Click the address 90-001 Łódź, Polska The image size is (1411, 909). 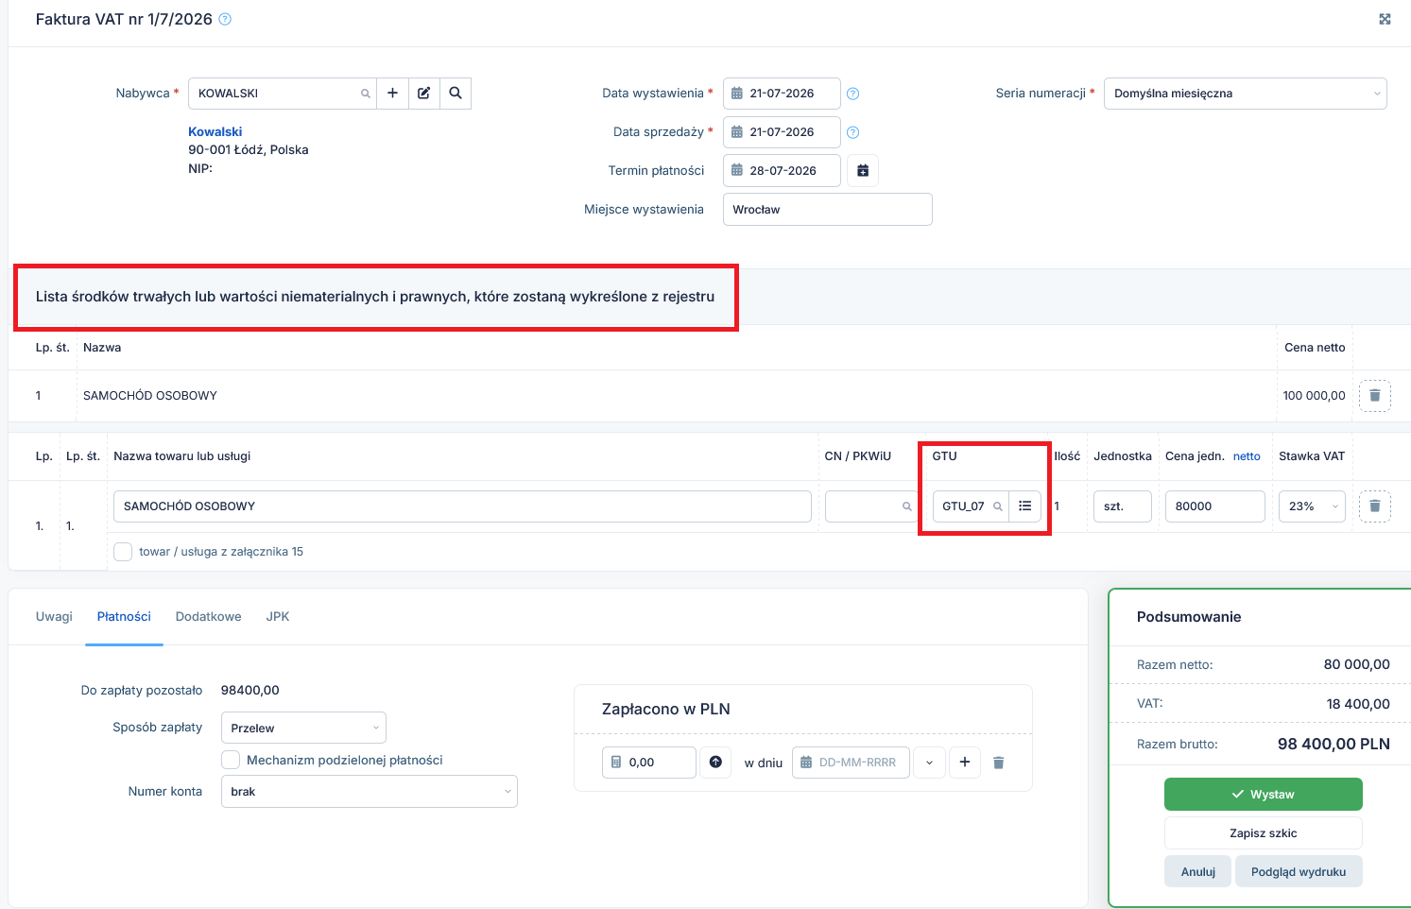(249, 149)
